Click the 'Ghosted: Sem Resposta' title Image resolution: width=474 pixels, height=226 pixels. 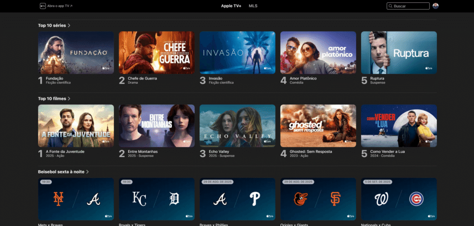[x=311, y=152]
